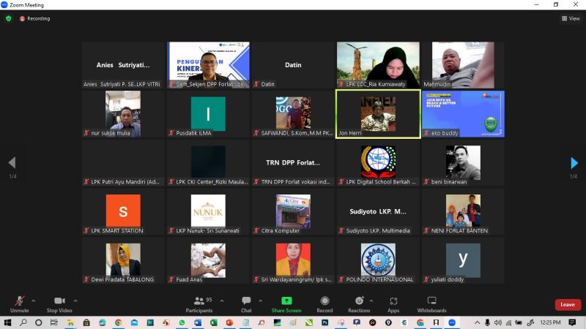
Task: Click the green Share Screen icon
Action: (x=286, y=301)
